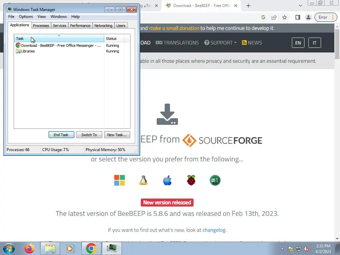The width and height of the screenshot is (340, 255).
Task: Click the New version released badge
Action: [167, 203]
